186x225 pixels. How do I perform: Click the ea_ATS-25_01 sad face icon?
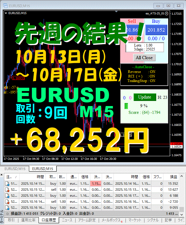point(166,13)
